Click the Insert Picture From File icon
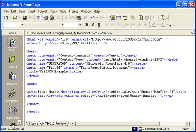 point(125,18)
